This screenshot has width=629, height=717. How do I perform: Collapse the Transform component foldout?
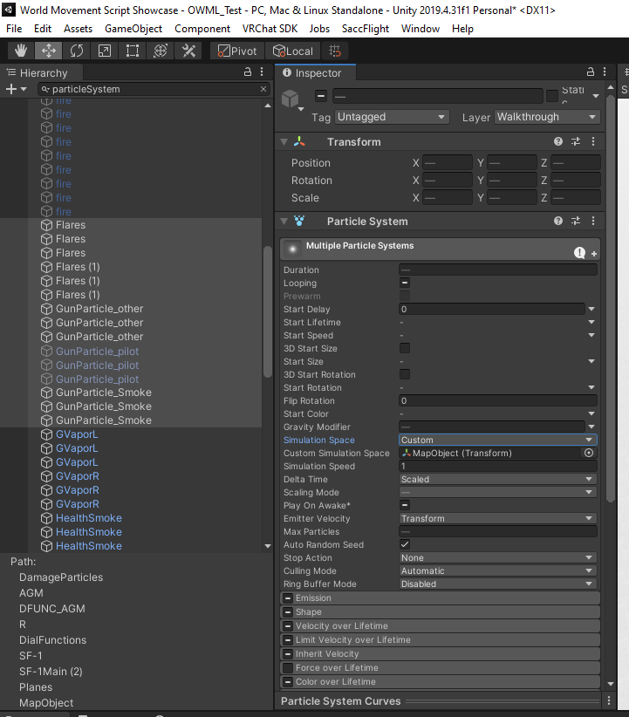click(x=284, y=142)
